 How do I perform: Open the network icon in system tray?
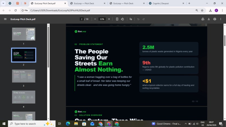click(194, 124)
